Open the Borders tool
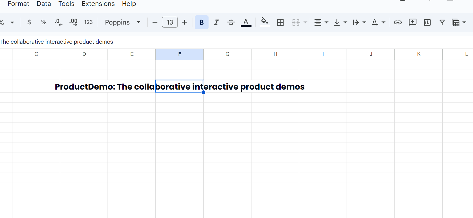The width and height of the screenshot is (473, 218). [x=280, y=22]
